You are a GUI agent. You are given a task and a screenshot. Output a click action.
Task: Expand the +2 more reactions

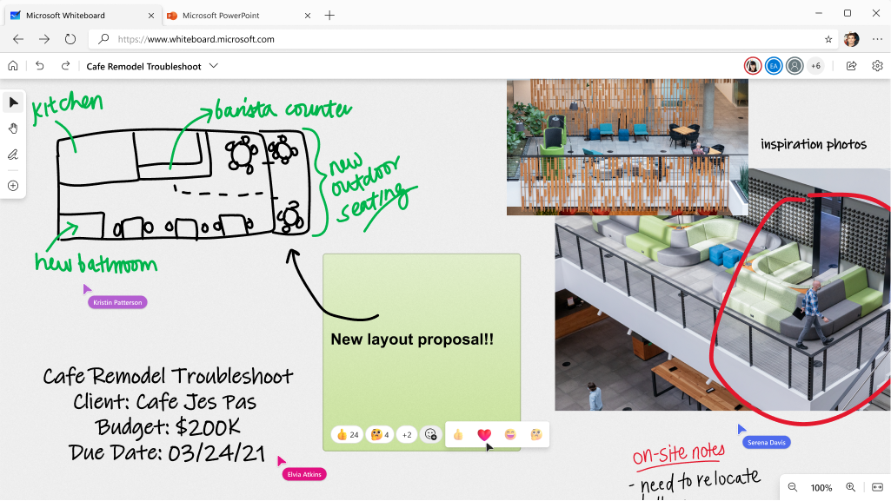(407, 435)
